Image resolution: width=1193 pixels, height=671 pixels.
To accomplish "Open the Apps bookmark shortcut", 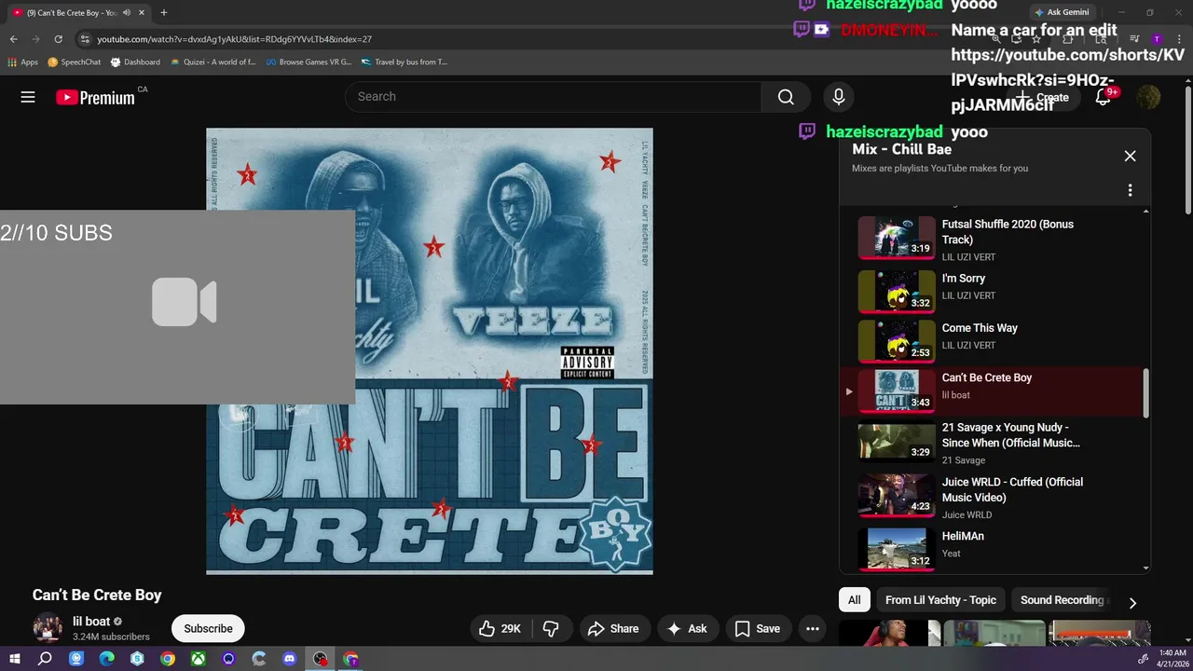I will coord(23,62).
